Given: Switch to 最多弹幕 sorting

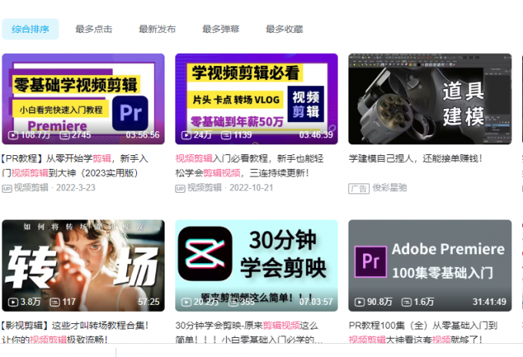Looking at the screenshot, I should pyautogui.click(x=221, y=29).
